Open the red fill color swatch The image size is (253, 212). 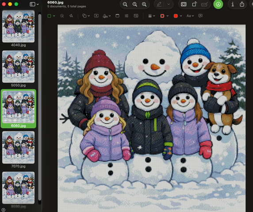(176, 16)
